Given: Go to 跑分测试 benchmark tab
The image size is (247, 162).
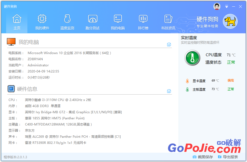Looking at the screenshot, I should tap(92, 22).
